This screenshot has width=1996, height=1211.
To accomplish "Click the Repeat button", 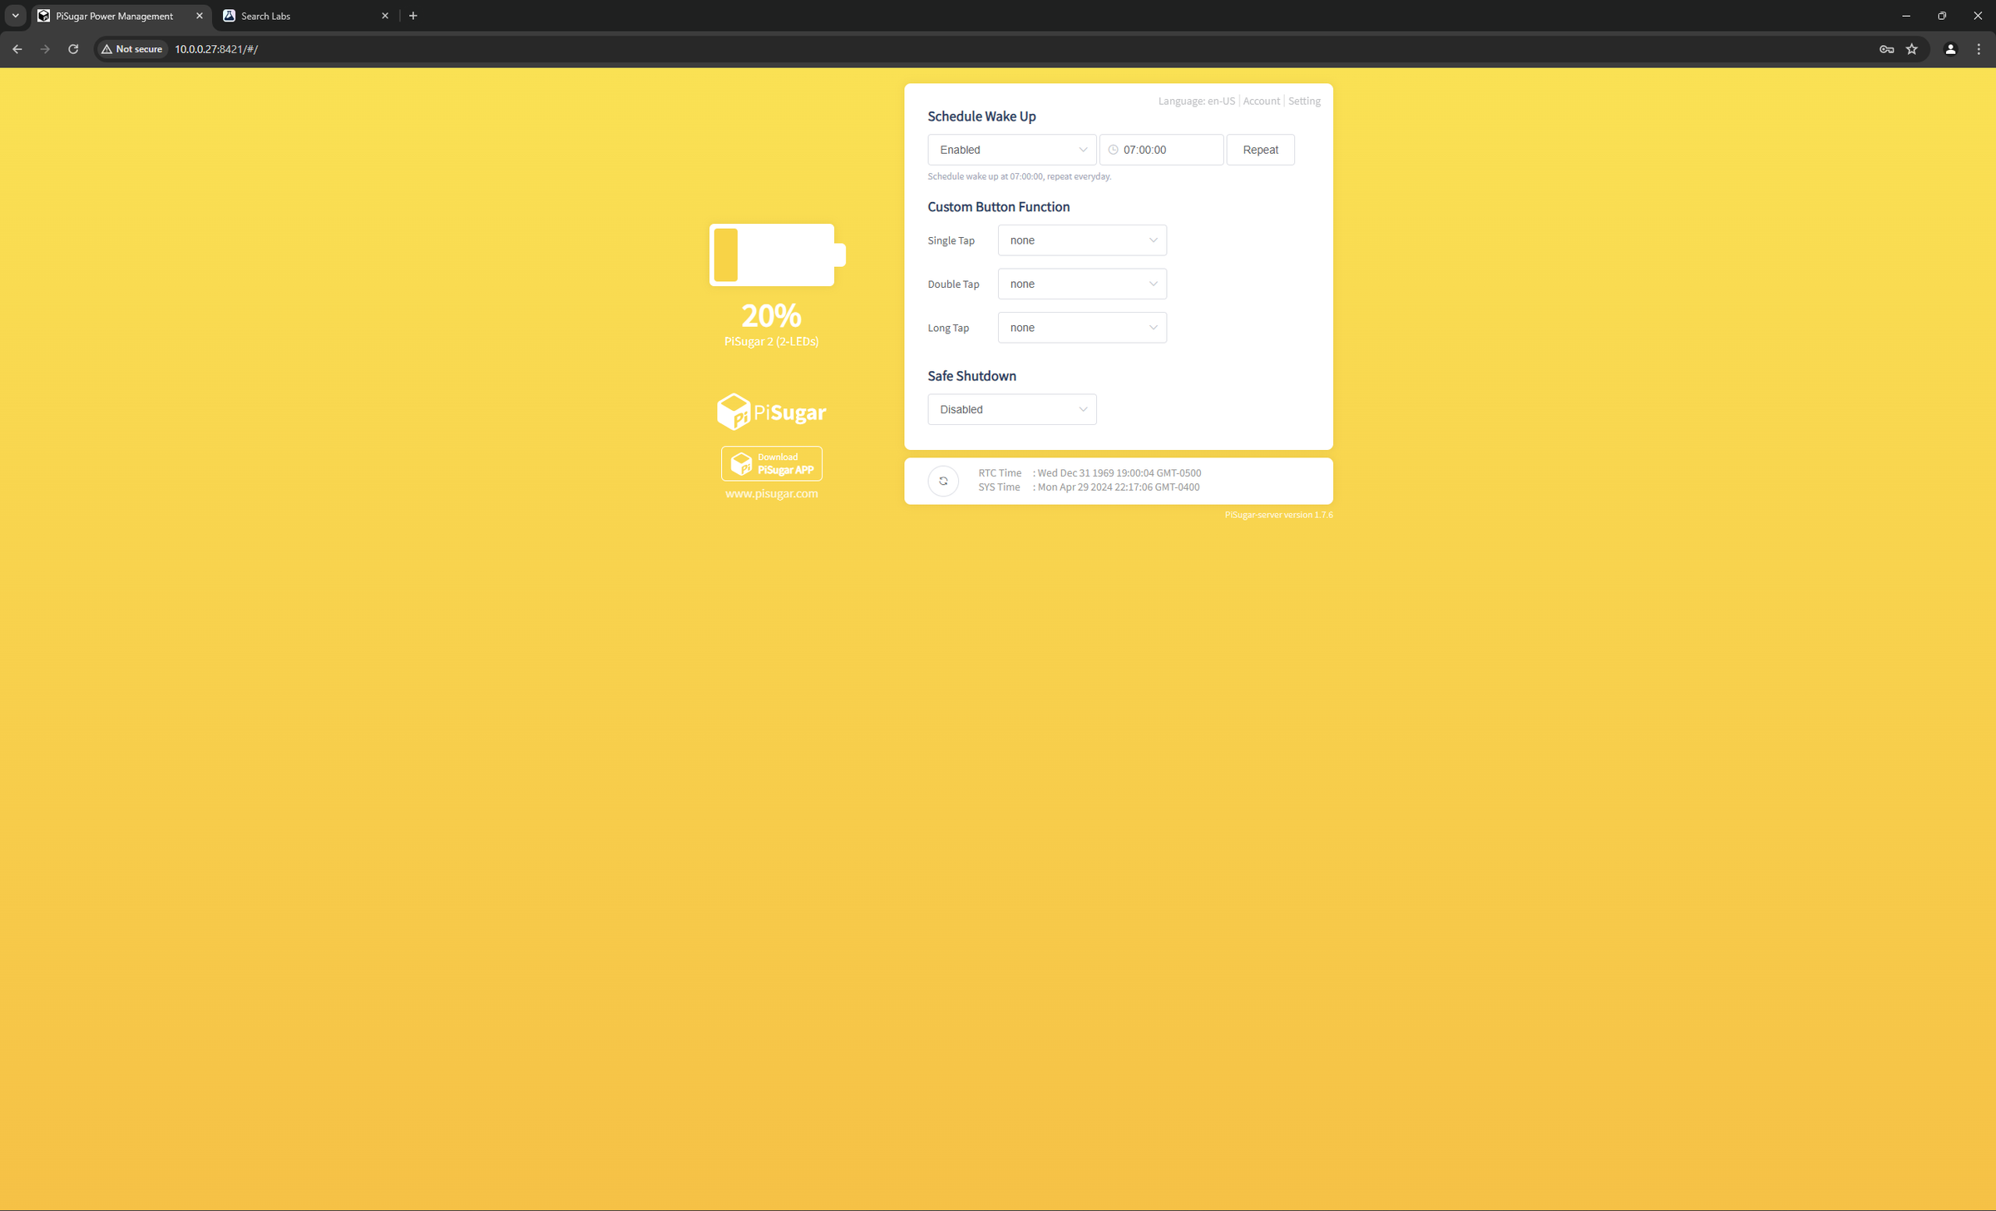I will [x=1259, y=150].
